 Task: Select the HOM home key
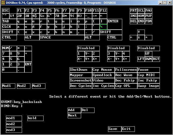pos(141,16)
